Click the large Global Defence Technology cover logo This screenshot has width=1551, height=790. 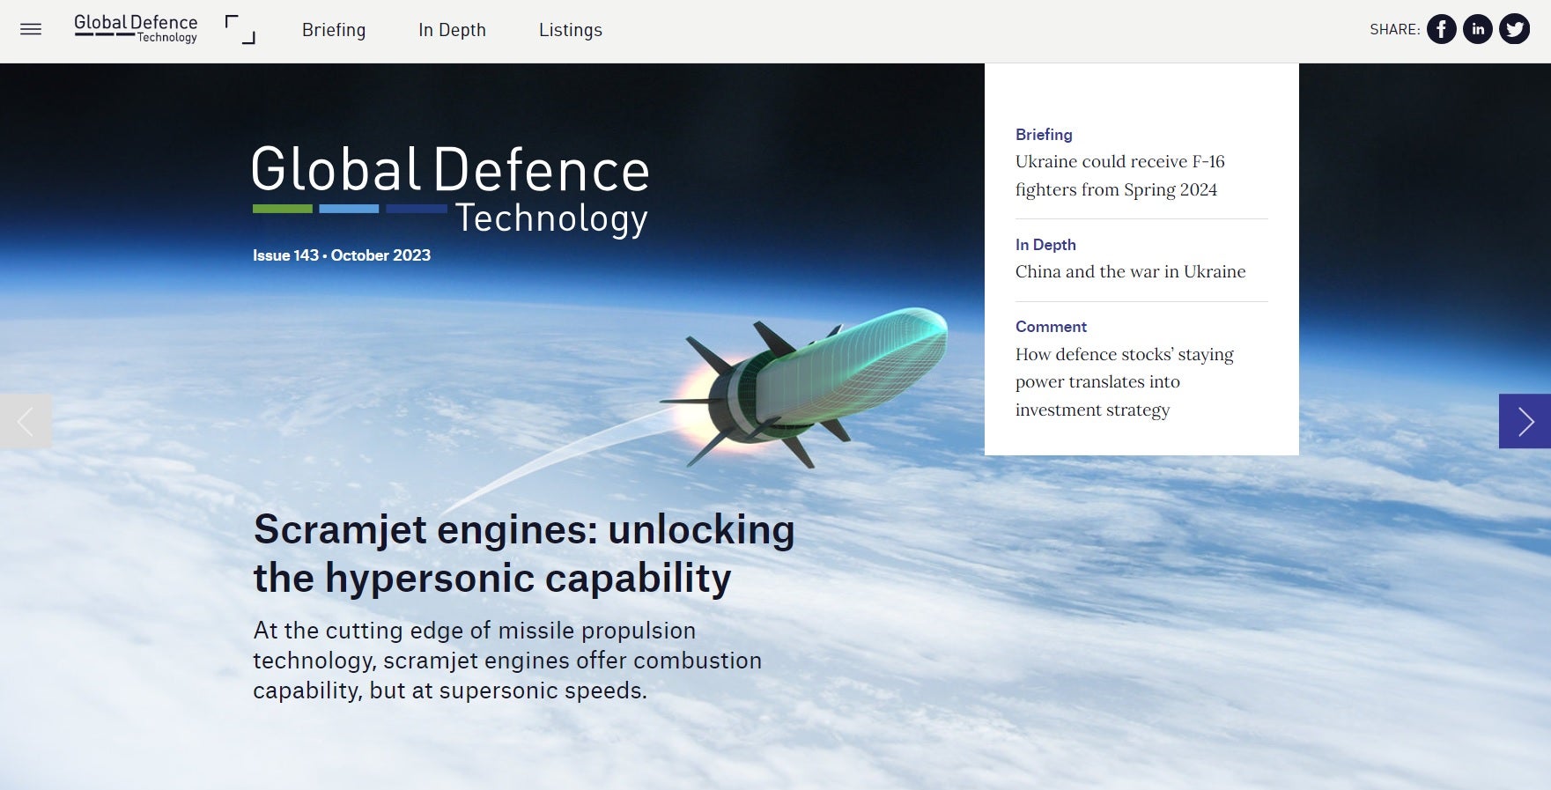click(x=450, y=191)
